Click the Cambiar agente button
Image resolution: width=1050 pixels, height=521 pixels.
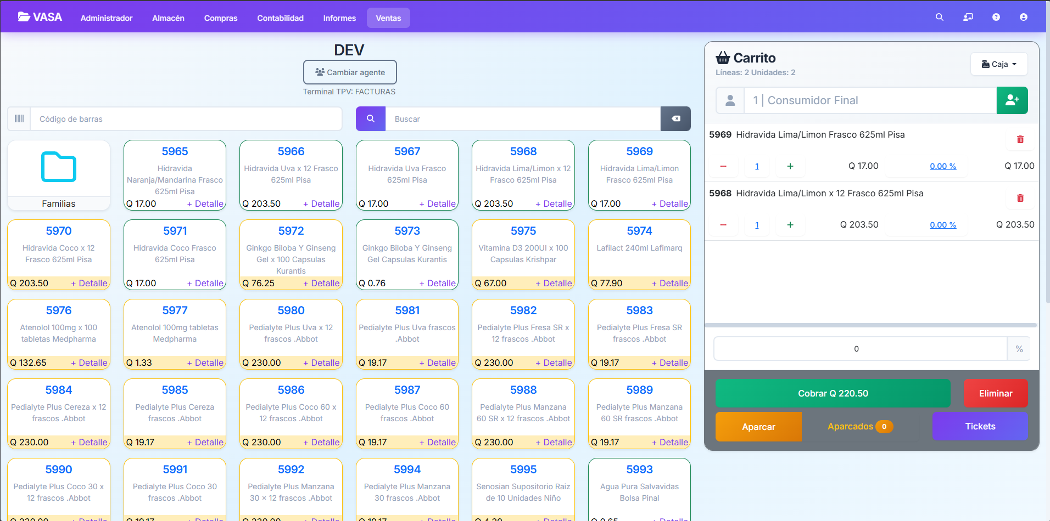tap(350, 72)
